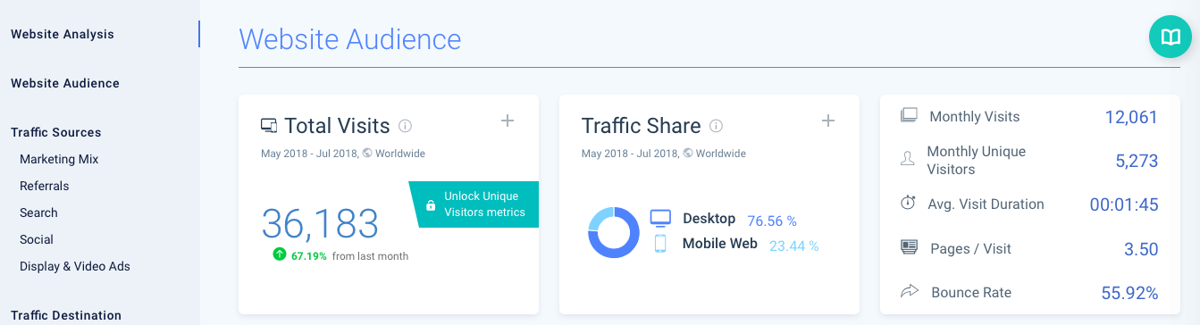Click the Mobile Web phone icon
The image size is (1200, 325).
(x=660, y=243)
